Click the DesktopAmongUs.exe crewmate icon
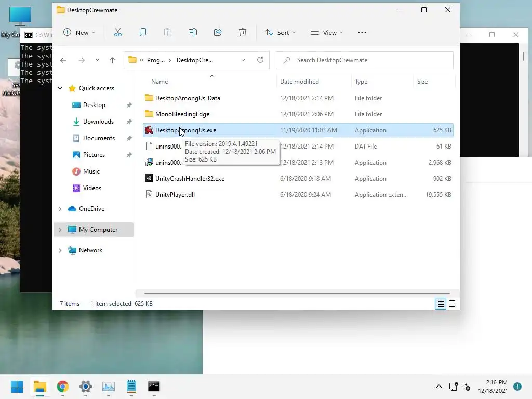Image resolution: width=532 pixels, height=399 pixels. tap(149, 130)
